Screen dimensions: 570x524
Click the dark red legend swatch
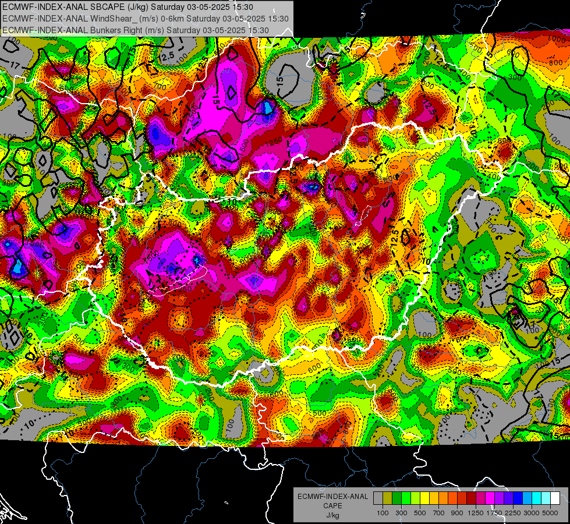(x=471, y=498)
